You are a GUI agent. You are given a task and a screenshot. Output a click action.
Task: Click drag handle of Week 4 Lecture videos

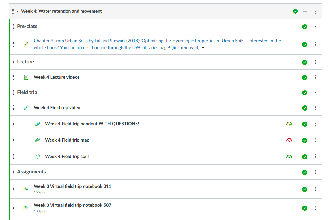(x=13, y=77)
